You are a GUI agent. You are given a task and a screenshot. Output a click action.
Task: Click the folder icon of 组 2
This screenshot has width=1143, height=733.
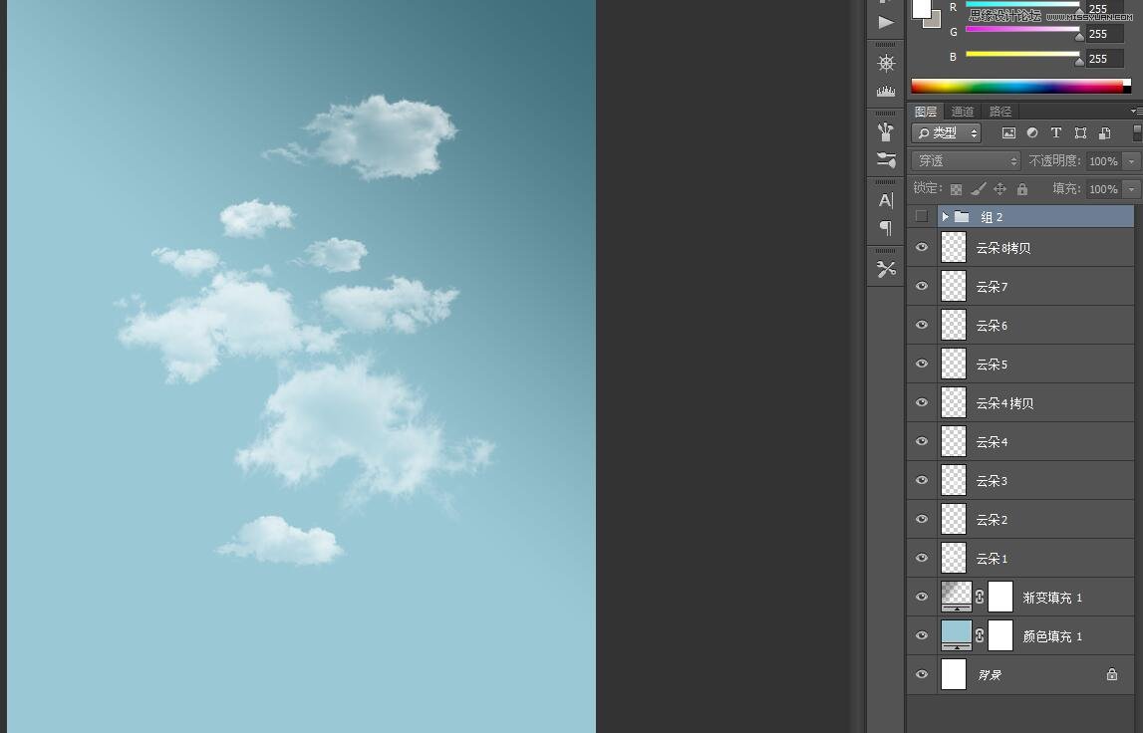coord(963,216)
